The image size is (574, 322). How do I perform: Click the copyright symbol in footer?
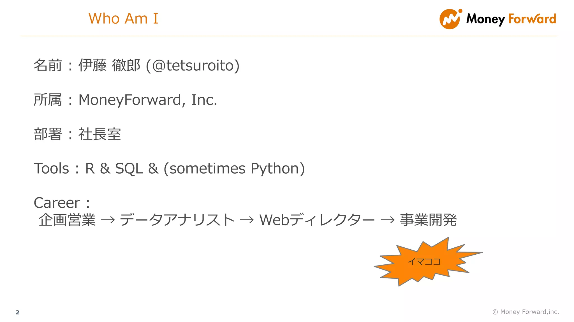[495, 312]
